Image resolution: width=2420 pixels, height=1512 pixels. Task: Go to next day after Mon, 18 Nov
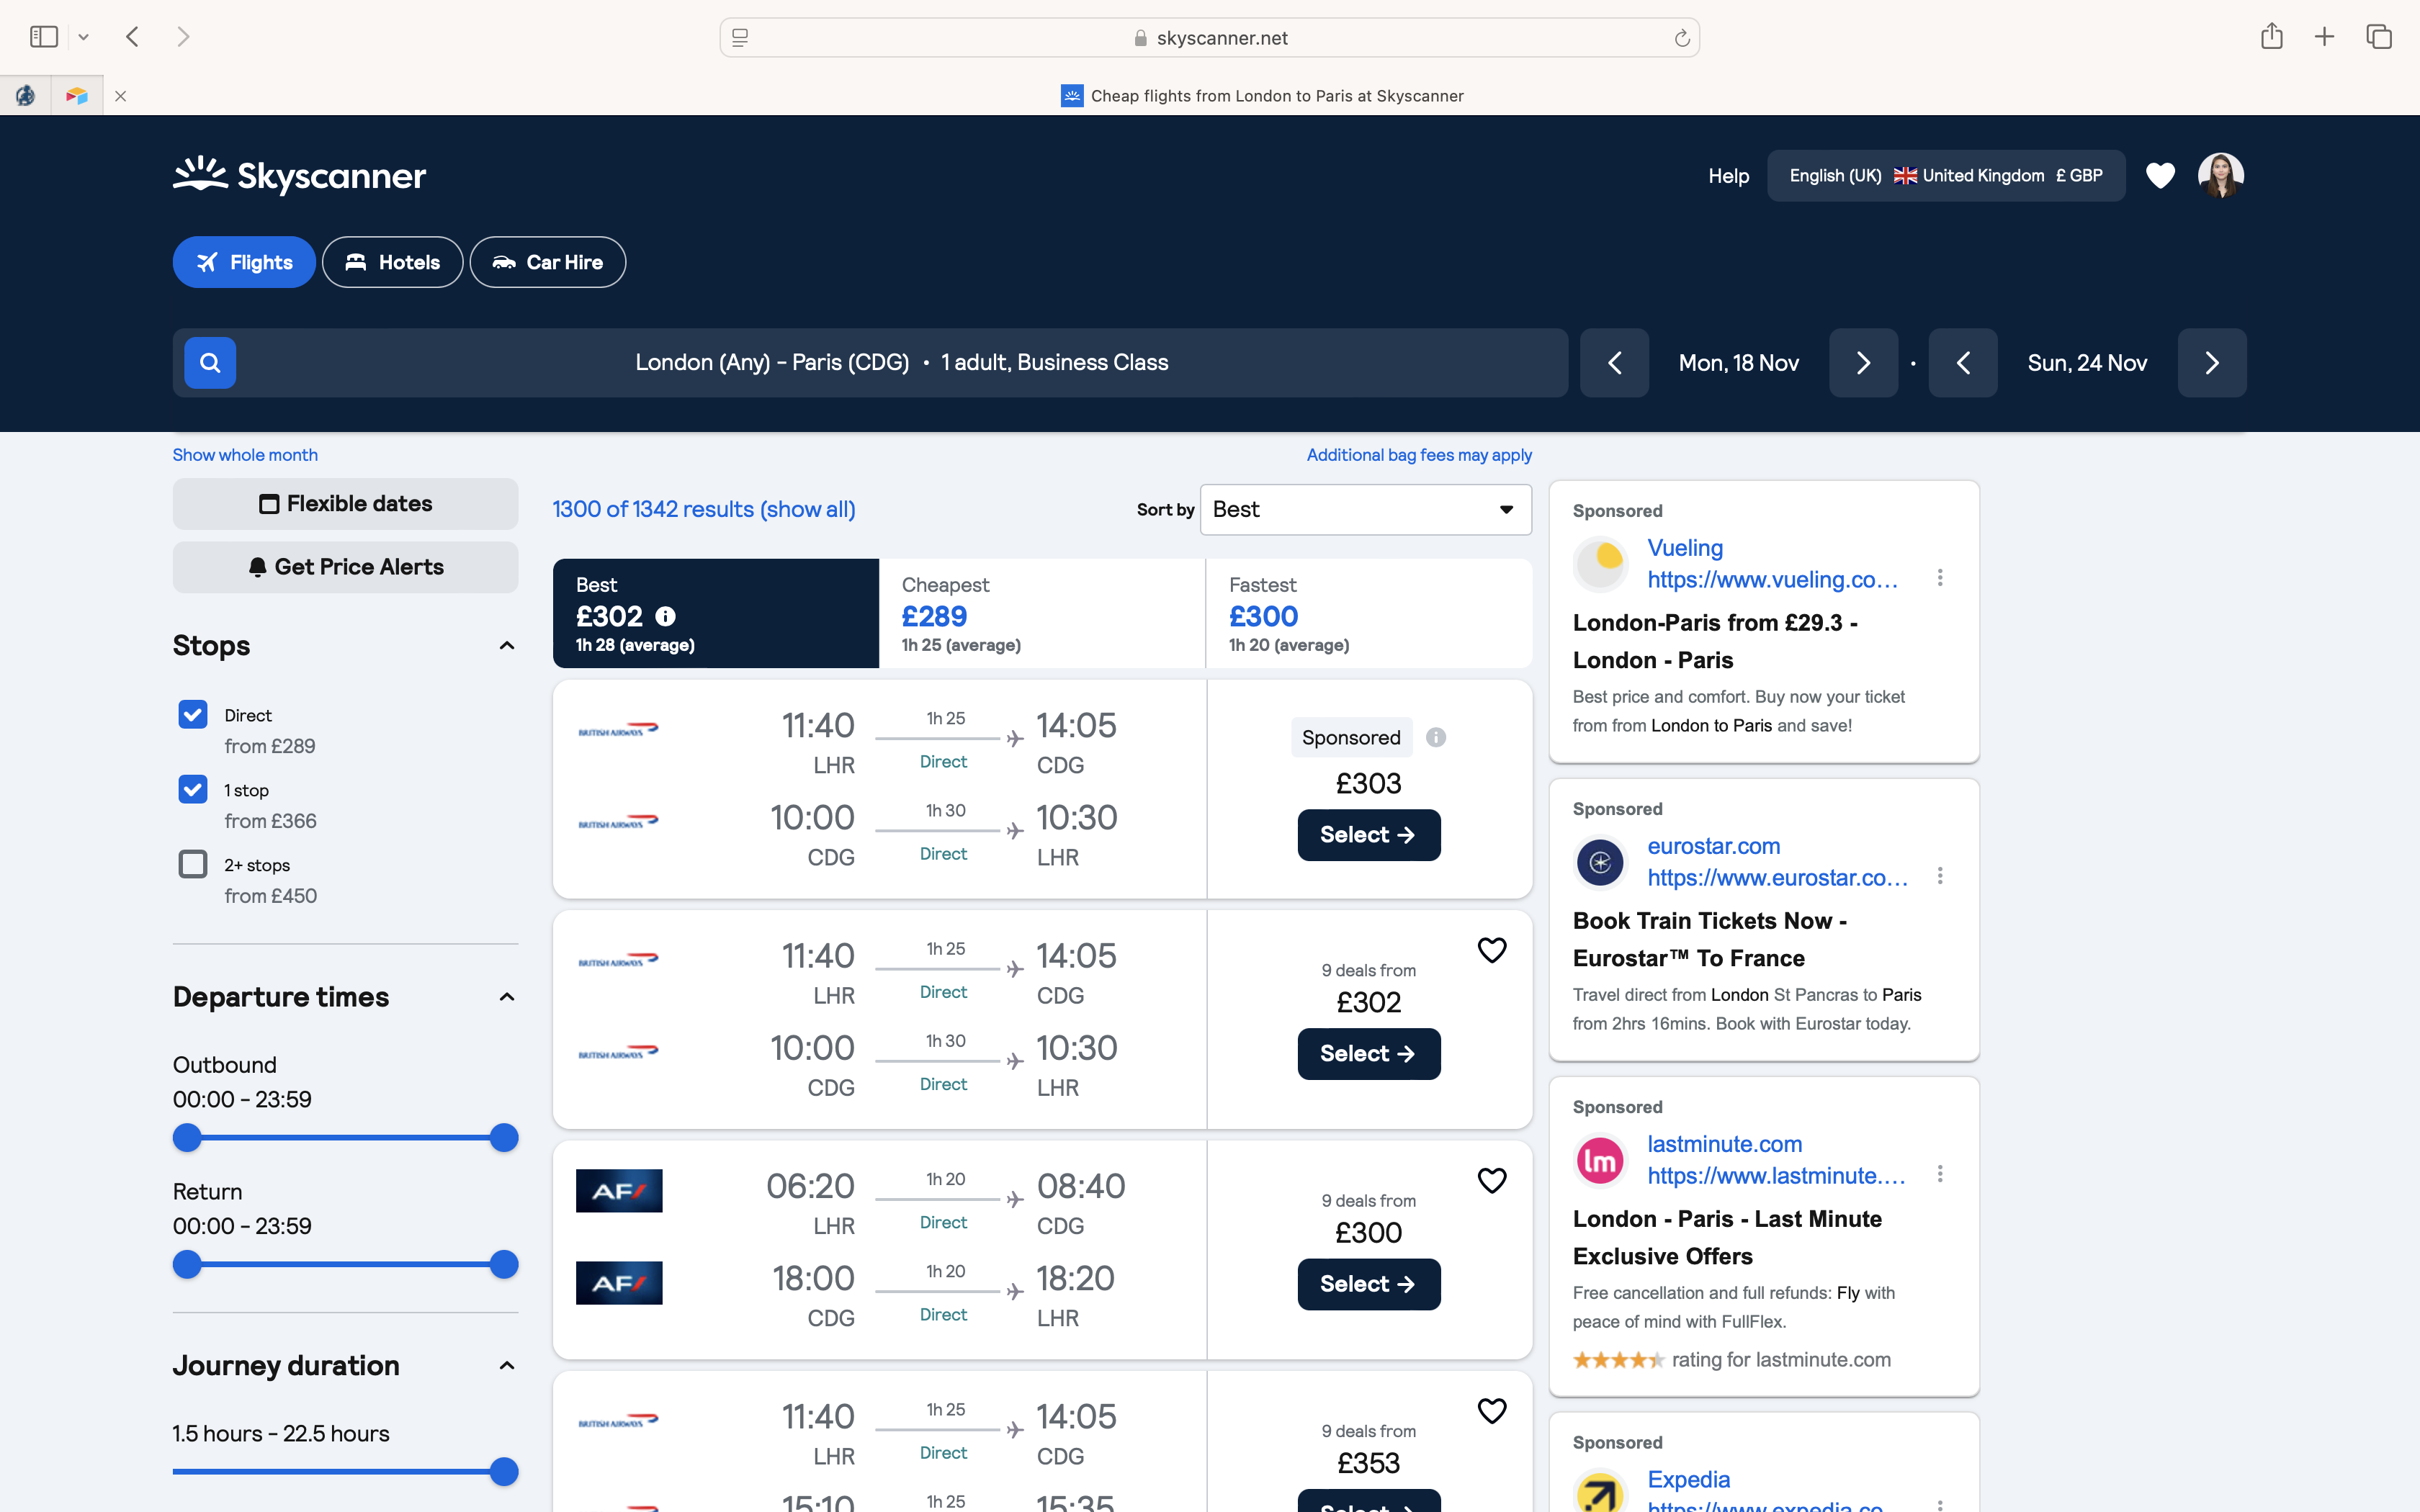[x=1863, y=363]
